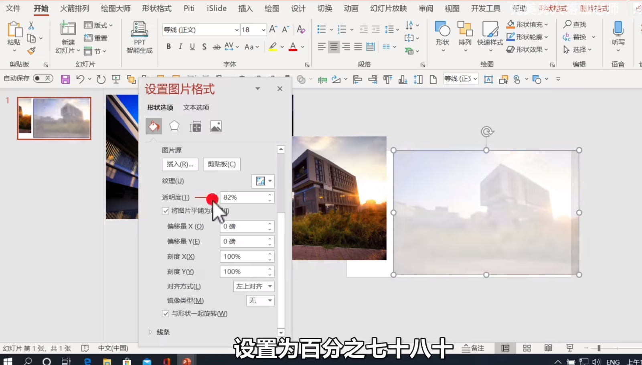This screenshot has width=642, height=365.
Task: Select the Fill & Line paint bucket icon
Action: (x=154, y=126)
